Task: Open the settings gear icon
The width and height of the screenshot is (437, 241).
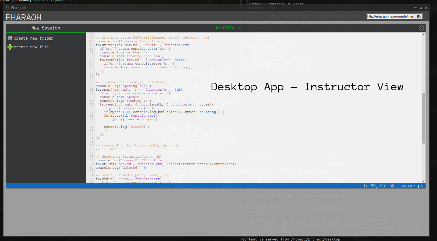Action: (x=422, y=28)
